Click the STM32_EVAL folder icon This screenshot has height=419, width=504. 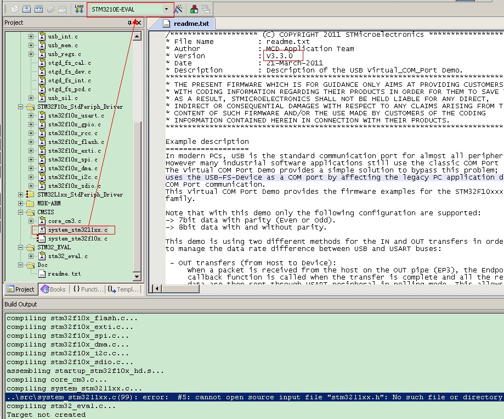pos(30,247)
